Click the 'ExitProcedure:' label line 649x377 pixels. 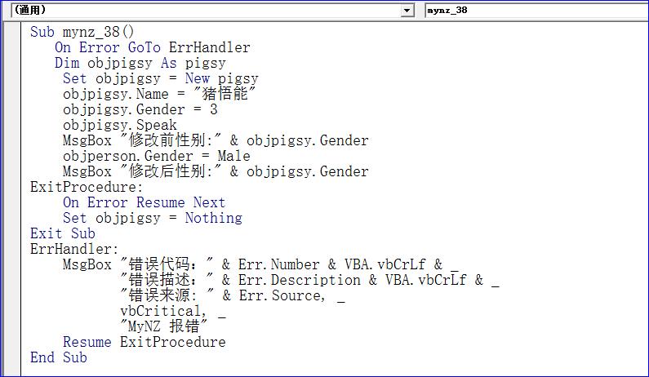point(86,187)
